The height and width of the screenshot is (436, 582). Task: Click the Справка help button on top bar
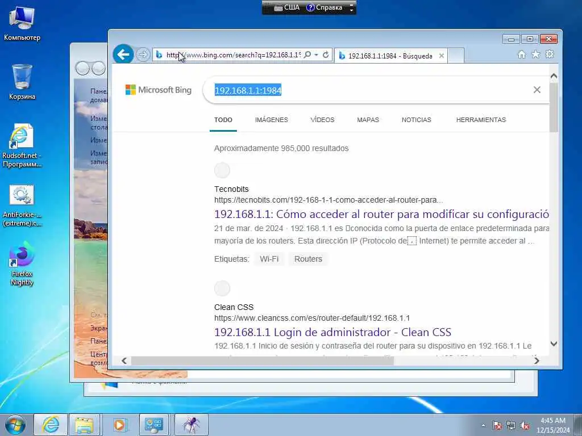pyautogui.click(x=324, y=7)
